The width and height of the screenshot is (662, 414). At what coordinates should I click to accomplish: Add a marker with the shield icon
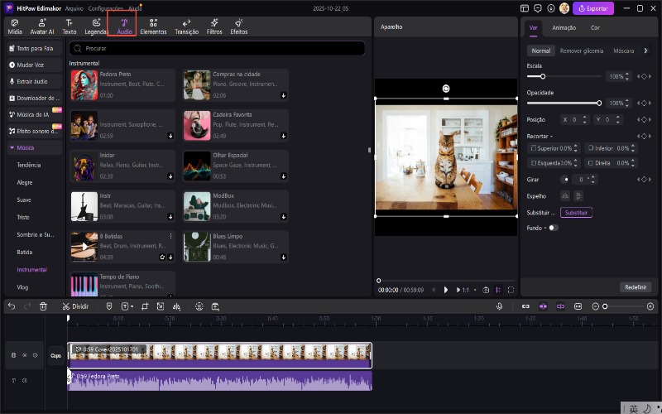(109, 306)
